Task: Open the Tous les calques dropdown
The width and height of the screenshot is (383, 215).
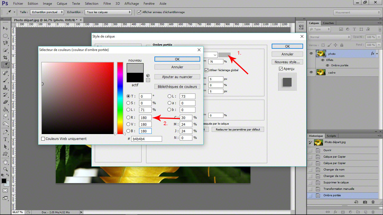Action: (109, 12)
